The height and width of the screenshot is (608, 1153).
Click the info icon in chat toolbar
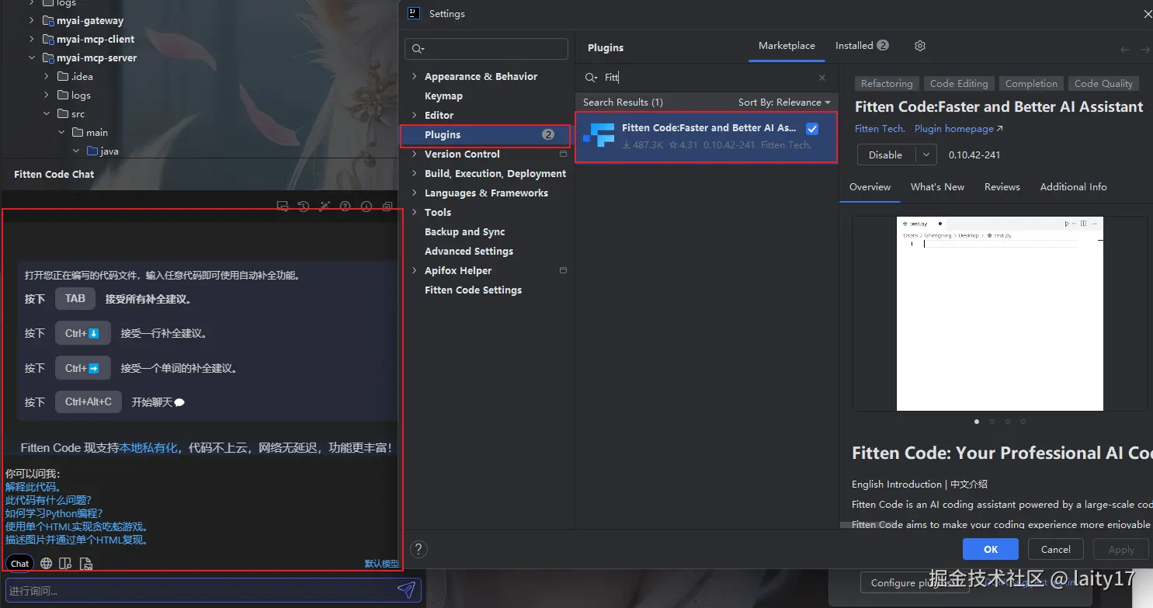[x=366, y=207]
